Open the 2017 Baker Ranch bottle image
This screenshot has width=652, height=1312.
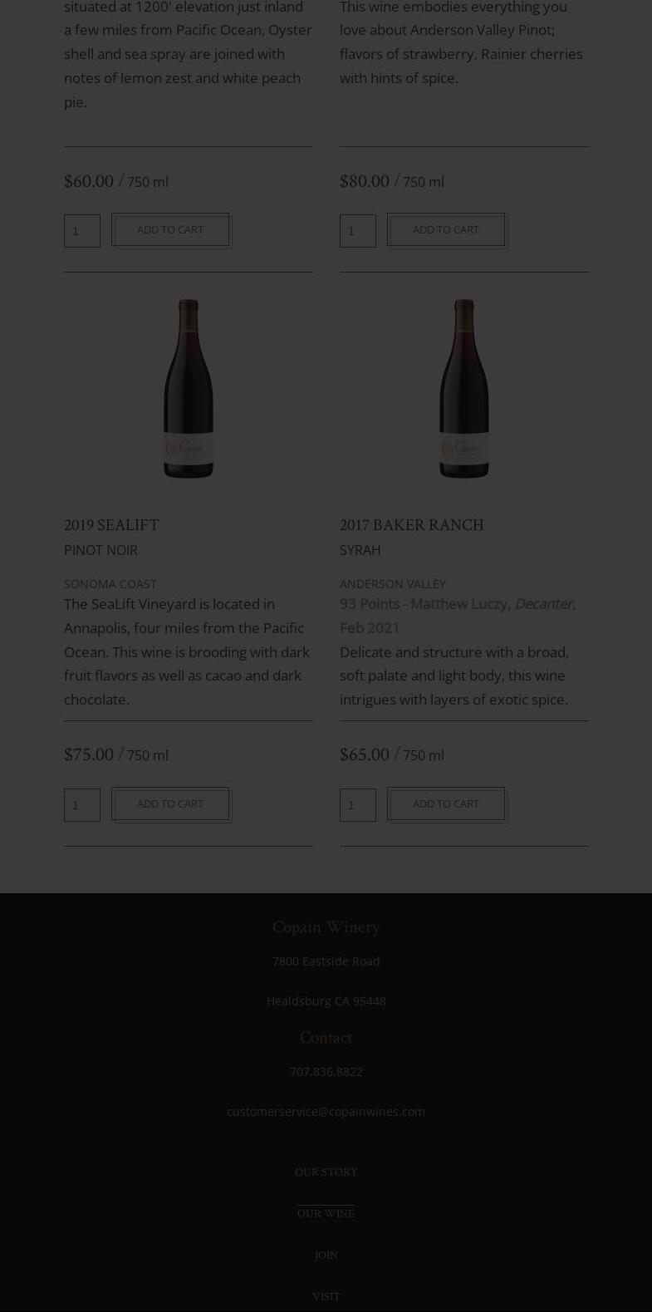tap(464, 389)
